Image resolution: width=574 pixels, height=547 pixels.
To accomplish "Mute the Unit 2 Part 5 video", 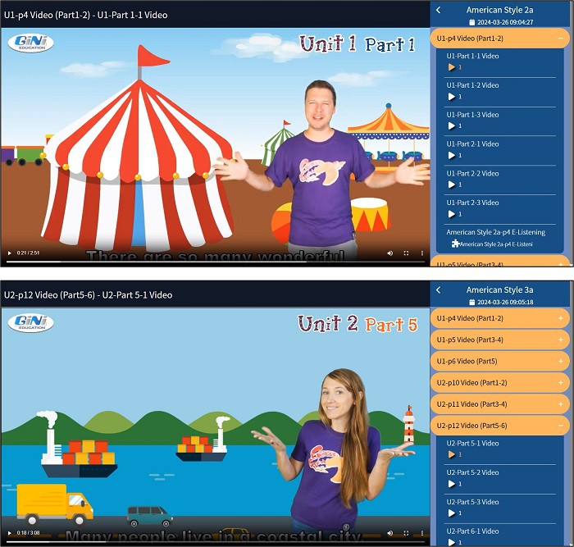I will (389, 534).
